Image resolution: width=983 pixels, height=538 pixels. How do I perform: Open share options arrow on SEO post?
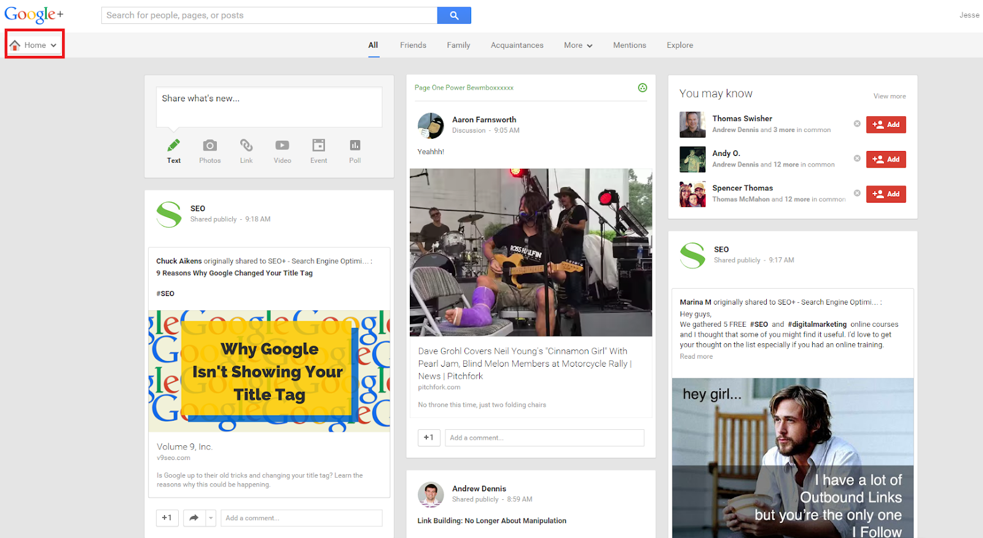tap(211, 518)
